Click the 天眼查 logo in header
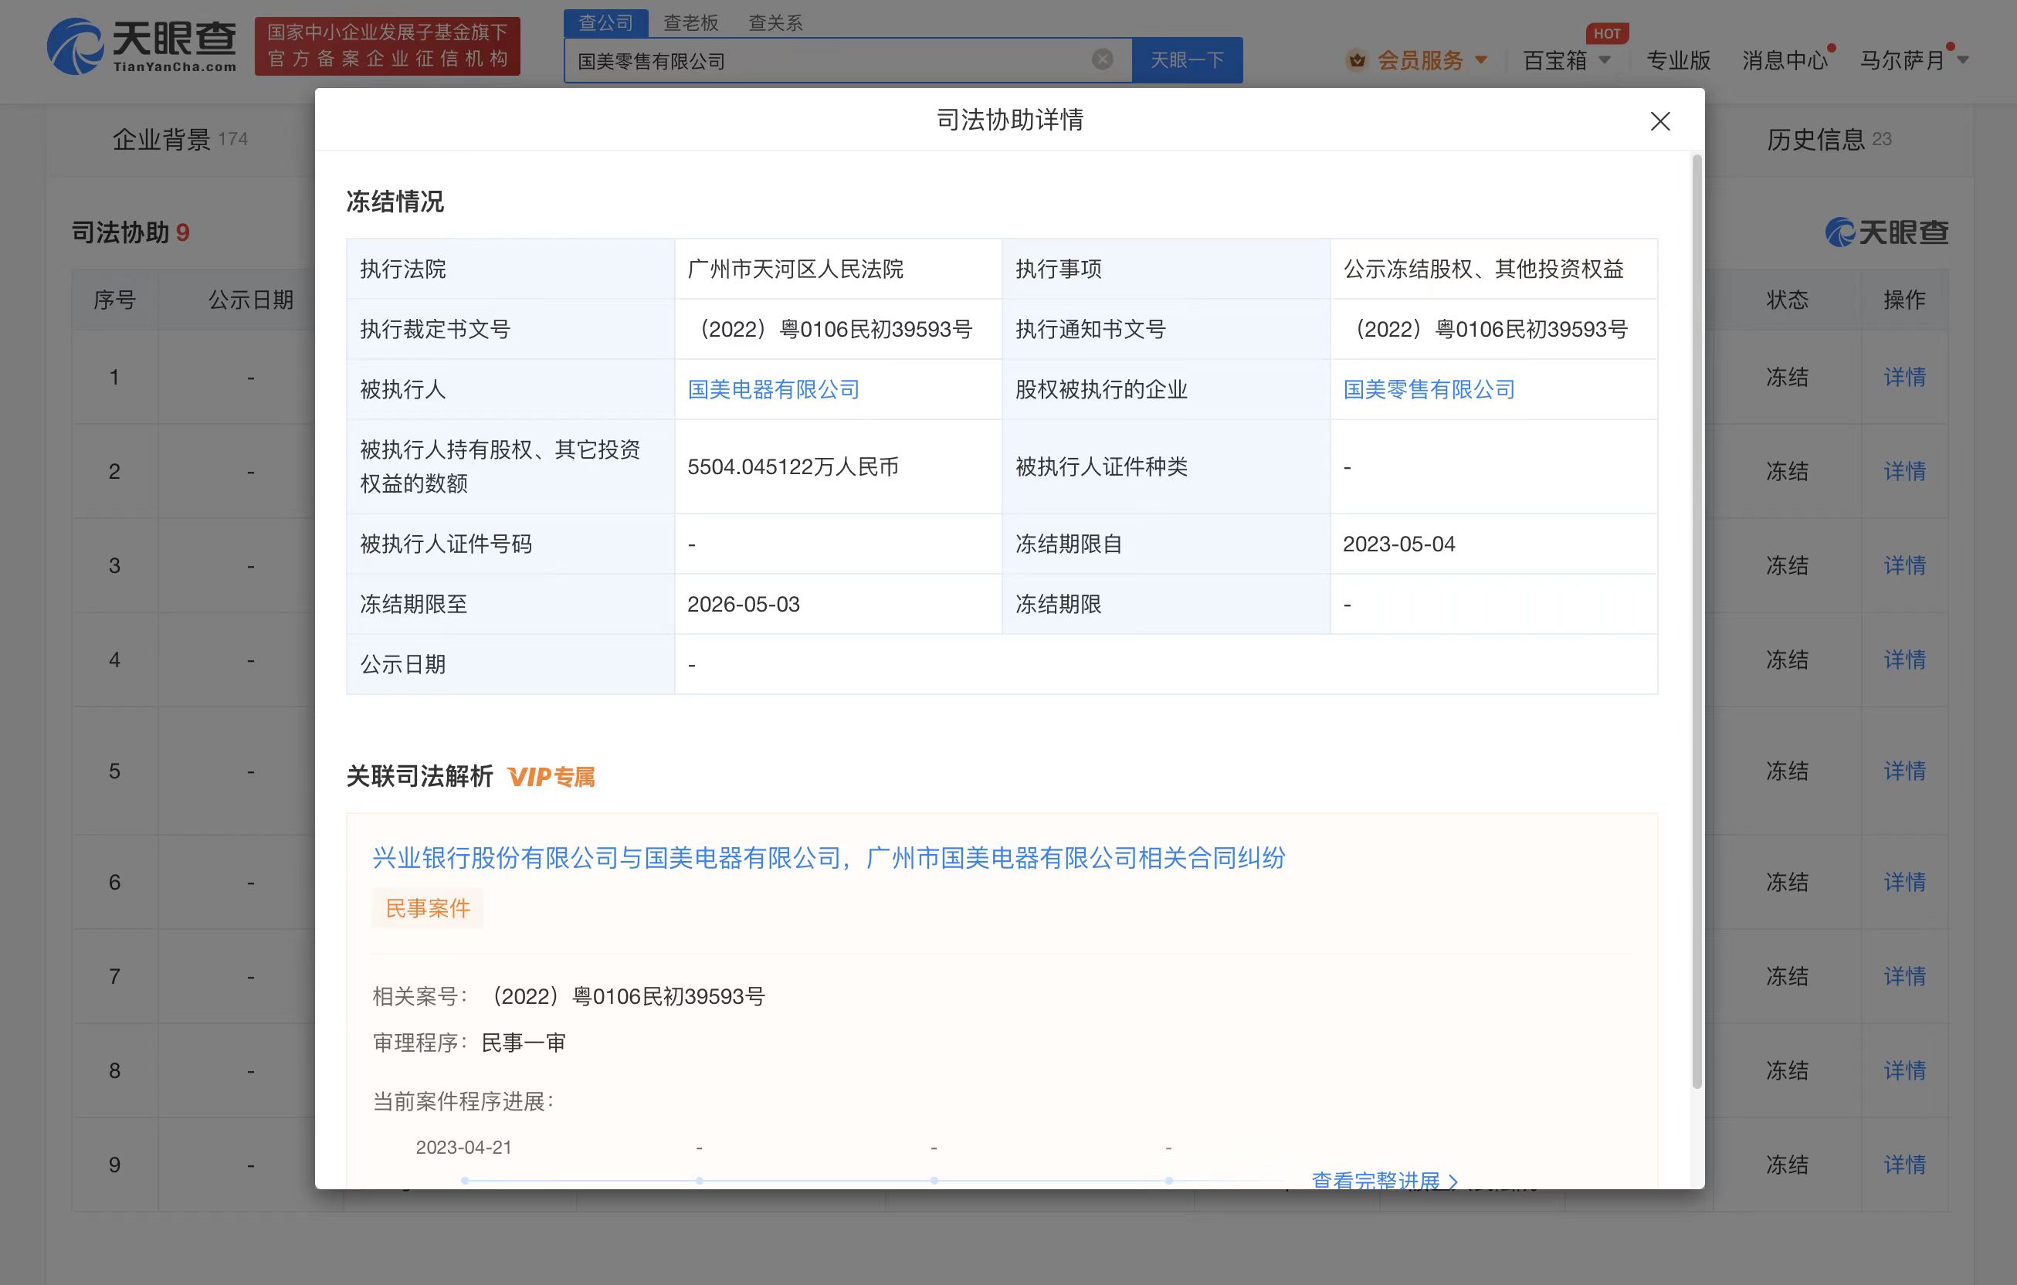 point(141,46)
